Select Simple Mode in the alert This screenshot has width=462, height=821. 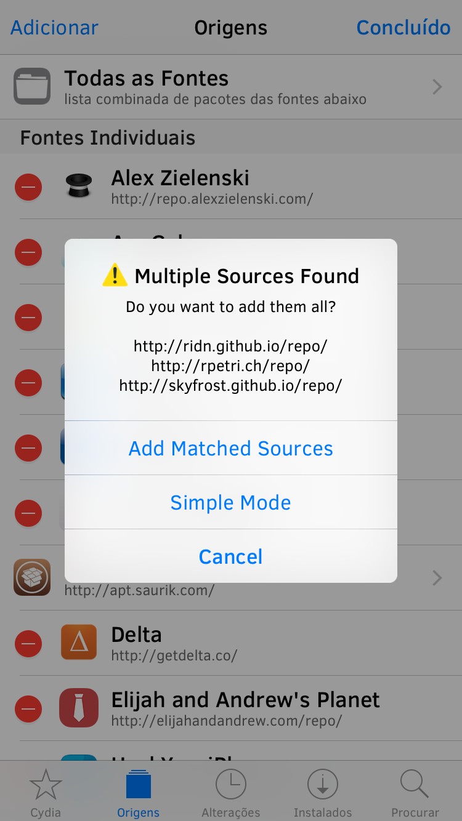pos(231,502)
